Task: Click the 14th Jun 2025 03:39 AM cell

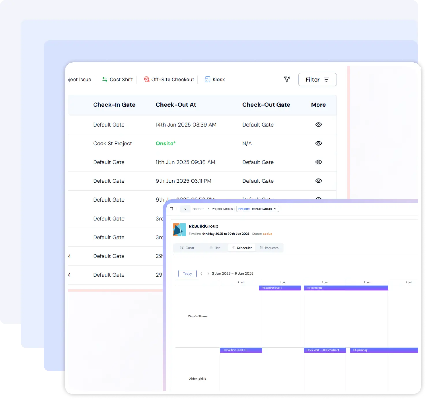Action: (x=186, y=125)
